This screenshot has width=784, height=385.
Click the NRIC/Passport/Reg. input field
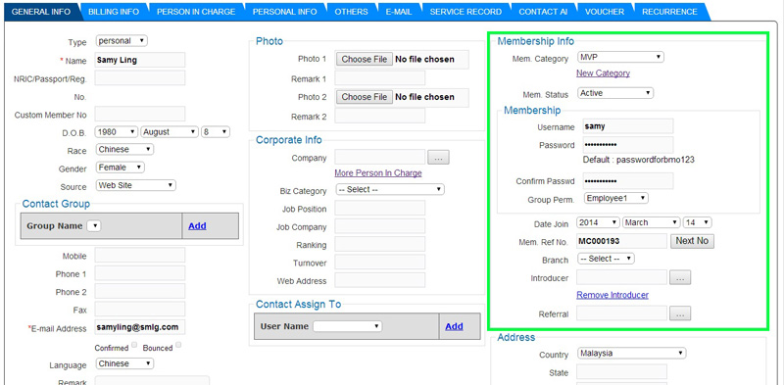point(140,78)
